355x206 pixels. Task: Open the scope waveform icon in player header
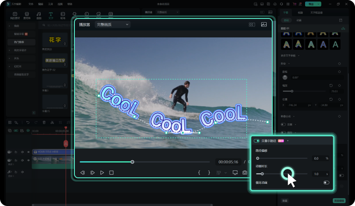point(264,24)
